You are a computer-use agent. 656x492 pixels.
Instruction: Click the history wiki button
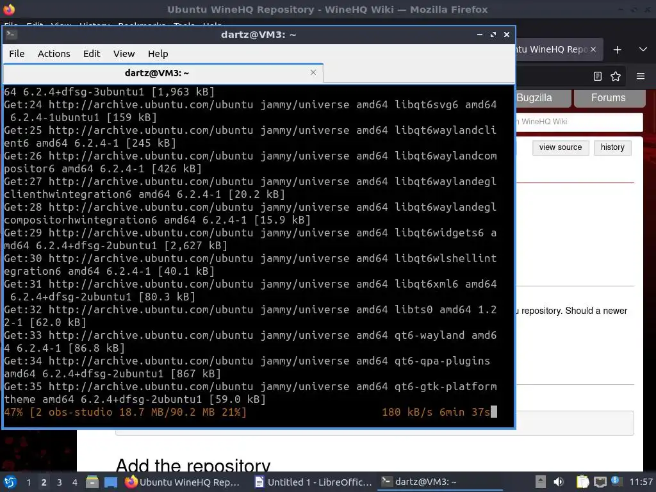[x=612, y=147]
